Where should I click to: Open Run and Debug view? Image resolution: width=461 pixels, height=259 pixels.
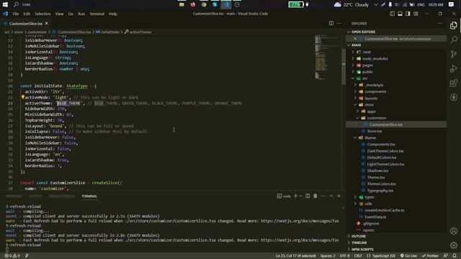click(454, 68)
